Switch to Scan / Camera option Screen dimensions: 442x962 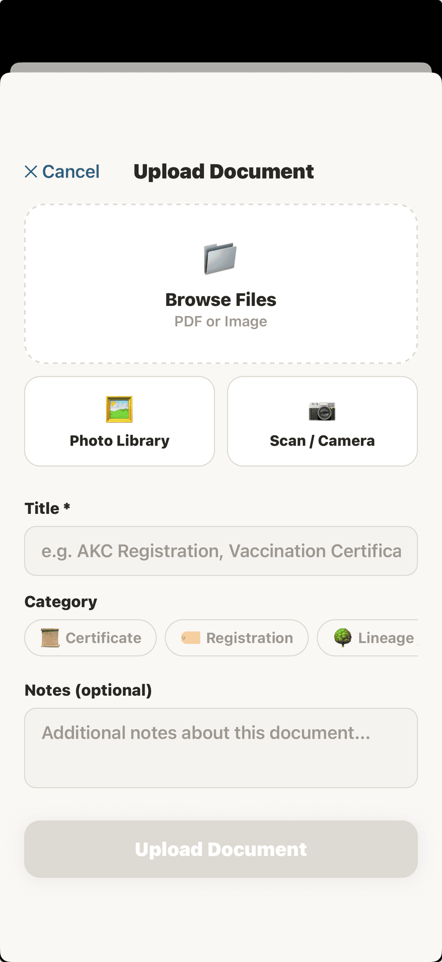(322, 421)
